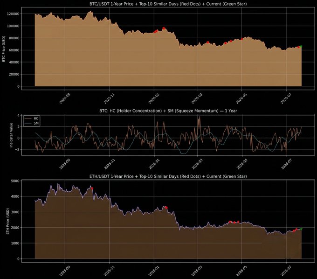The height and width of the screenshot is (279, 317).
Task: Click the green star on the BTC chart
Action: click(x=301, y=46)
